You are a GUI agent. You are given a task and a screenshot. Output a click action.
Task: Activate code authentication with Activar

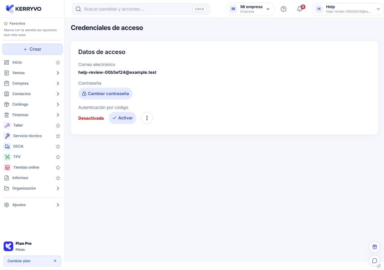pos(122,118)
